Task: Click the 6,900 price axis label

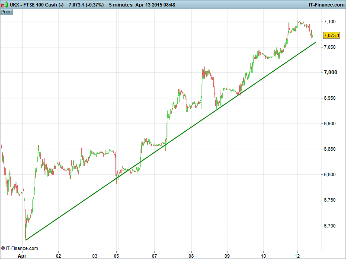Action: (x=330, y=124)
